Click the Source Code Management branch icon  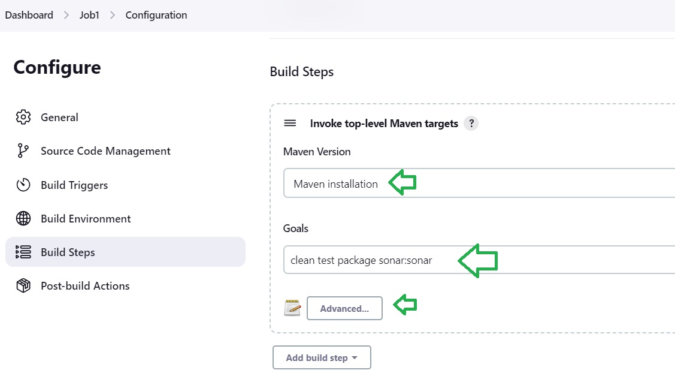tap(23, 151)
